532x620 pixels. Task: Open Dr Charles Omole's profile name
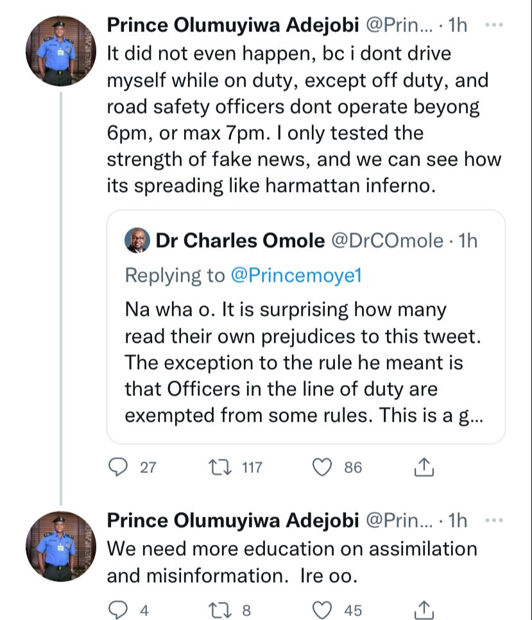tap(239, 241)
